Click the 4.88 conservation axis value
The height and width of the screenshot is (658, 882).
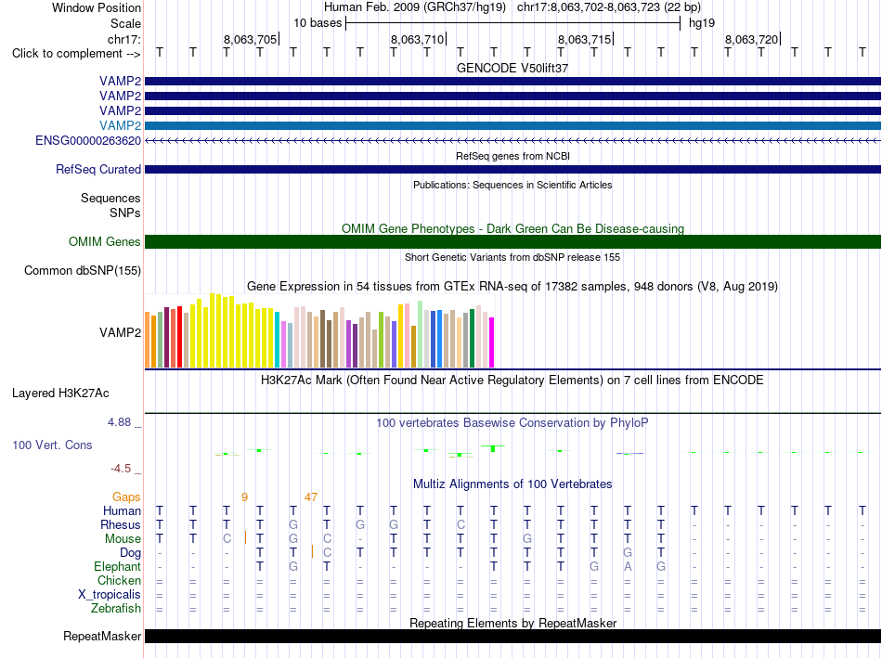tap(119, 422)
